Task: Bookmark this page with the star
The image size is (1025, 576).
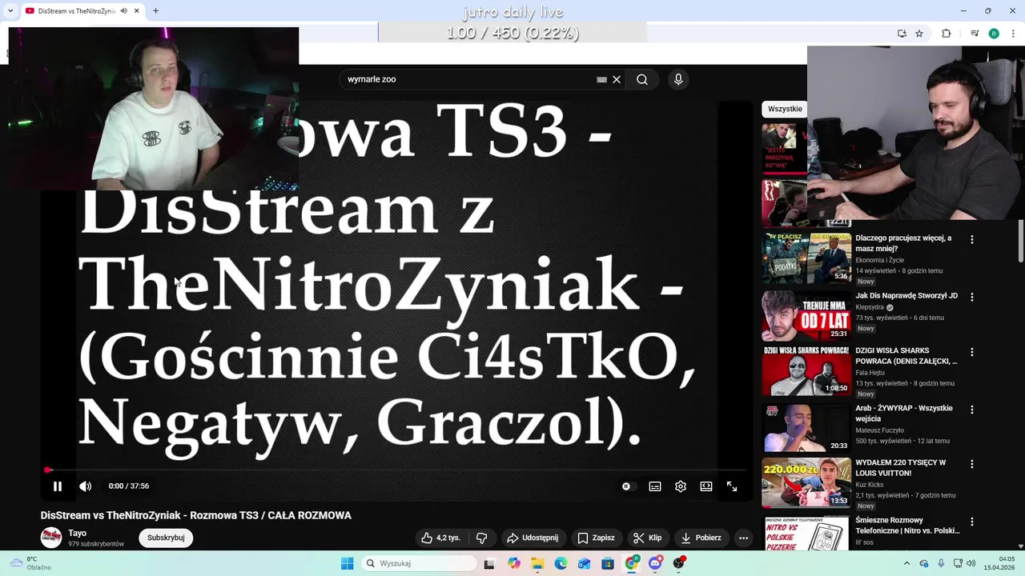Action: 919,34
